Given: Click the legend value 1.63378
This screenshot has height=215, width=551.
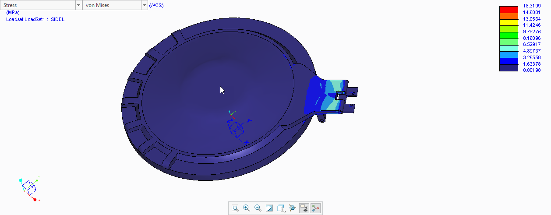Looking at the screenshot, I should coord(531,63).
